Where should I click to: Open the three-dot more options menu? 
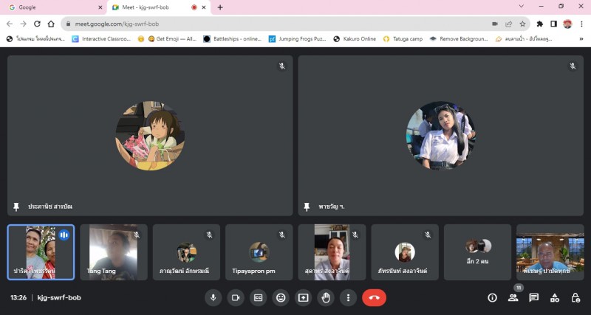pos(348,297)
